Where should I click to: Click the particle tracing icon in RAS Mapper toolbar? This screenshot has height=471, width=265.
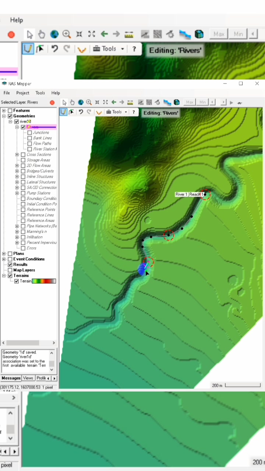click(x=158, y=102)
